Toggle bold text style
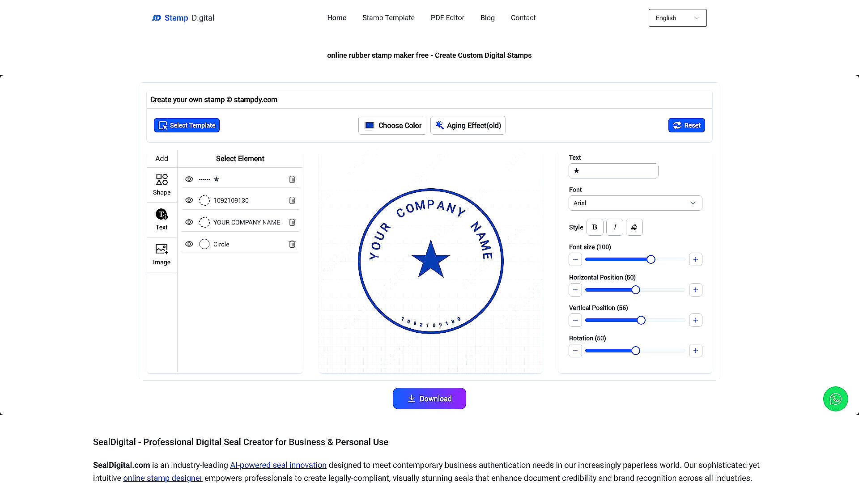The image size is (859, 483). [595, 227]
